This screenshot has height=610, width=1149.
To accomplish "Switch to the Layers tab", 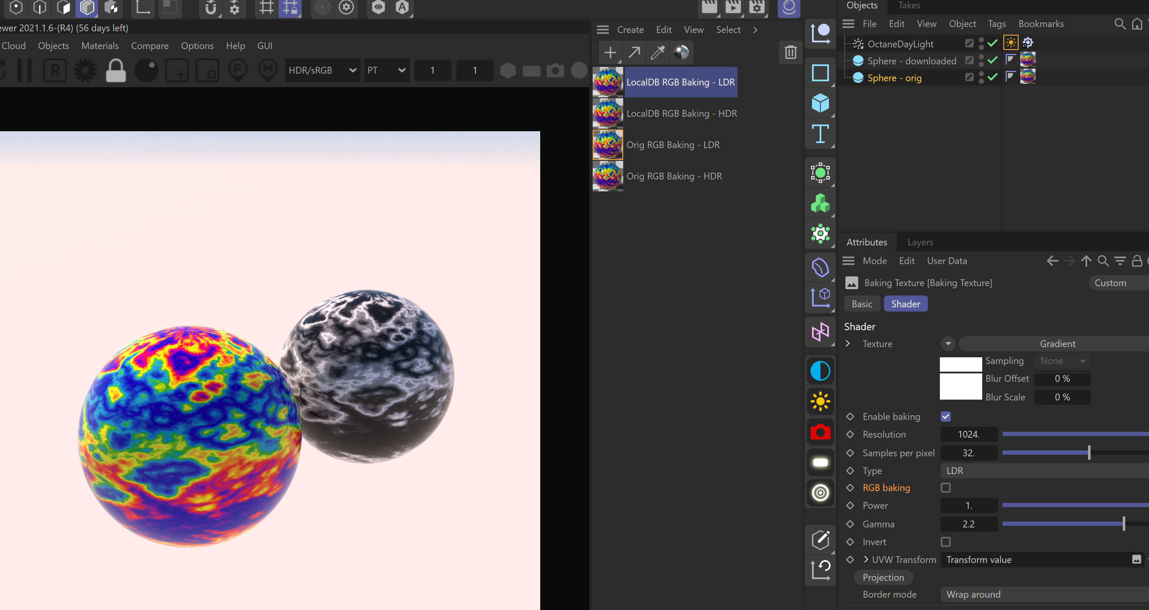I will (x=920, y=242).
